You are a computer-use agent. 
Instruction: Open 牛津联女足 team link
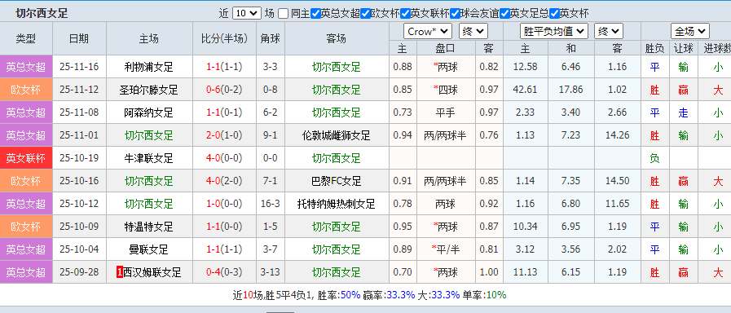pyautogui.click(x=148, y=158)
